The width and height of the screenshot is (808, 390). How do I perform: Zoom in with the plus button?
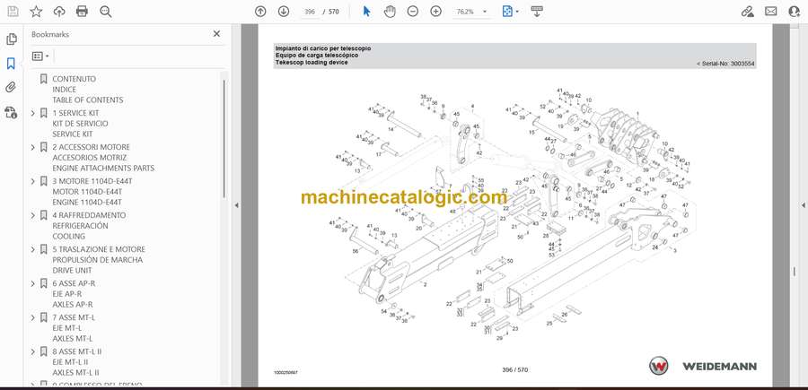pyautogui.click(x=435, y=12)
